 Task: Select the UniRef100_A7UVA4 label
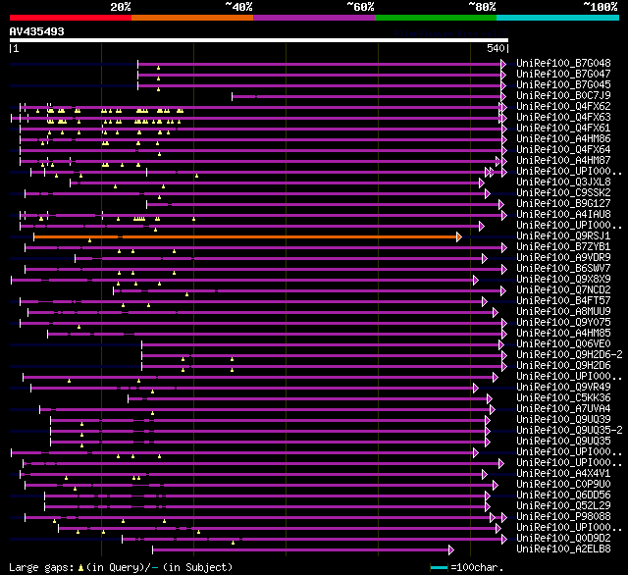click(563, 409)
